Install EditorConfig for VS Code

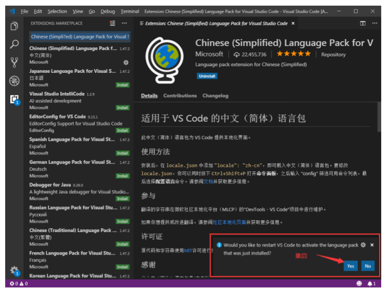[x=122, y=130]
